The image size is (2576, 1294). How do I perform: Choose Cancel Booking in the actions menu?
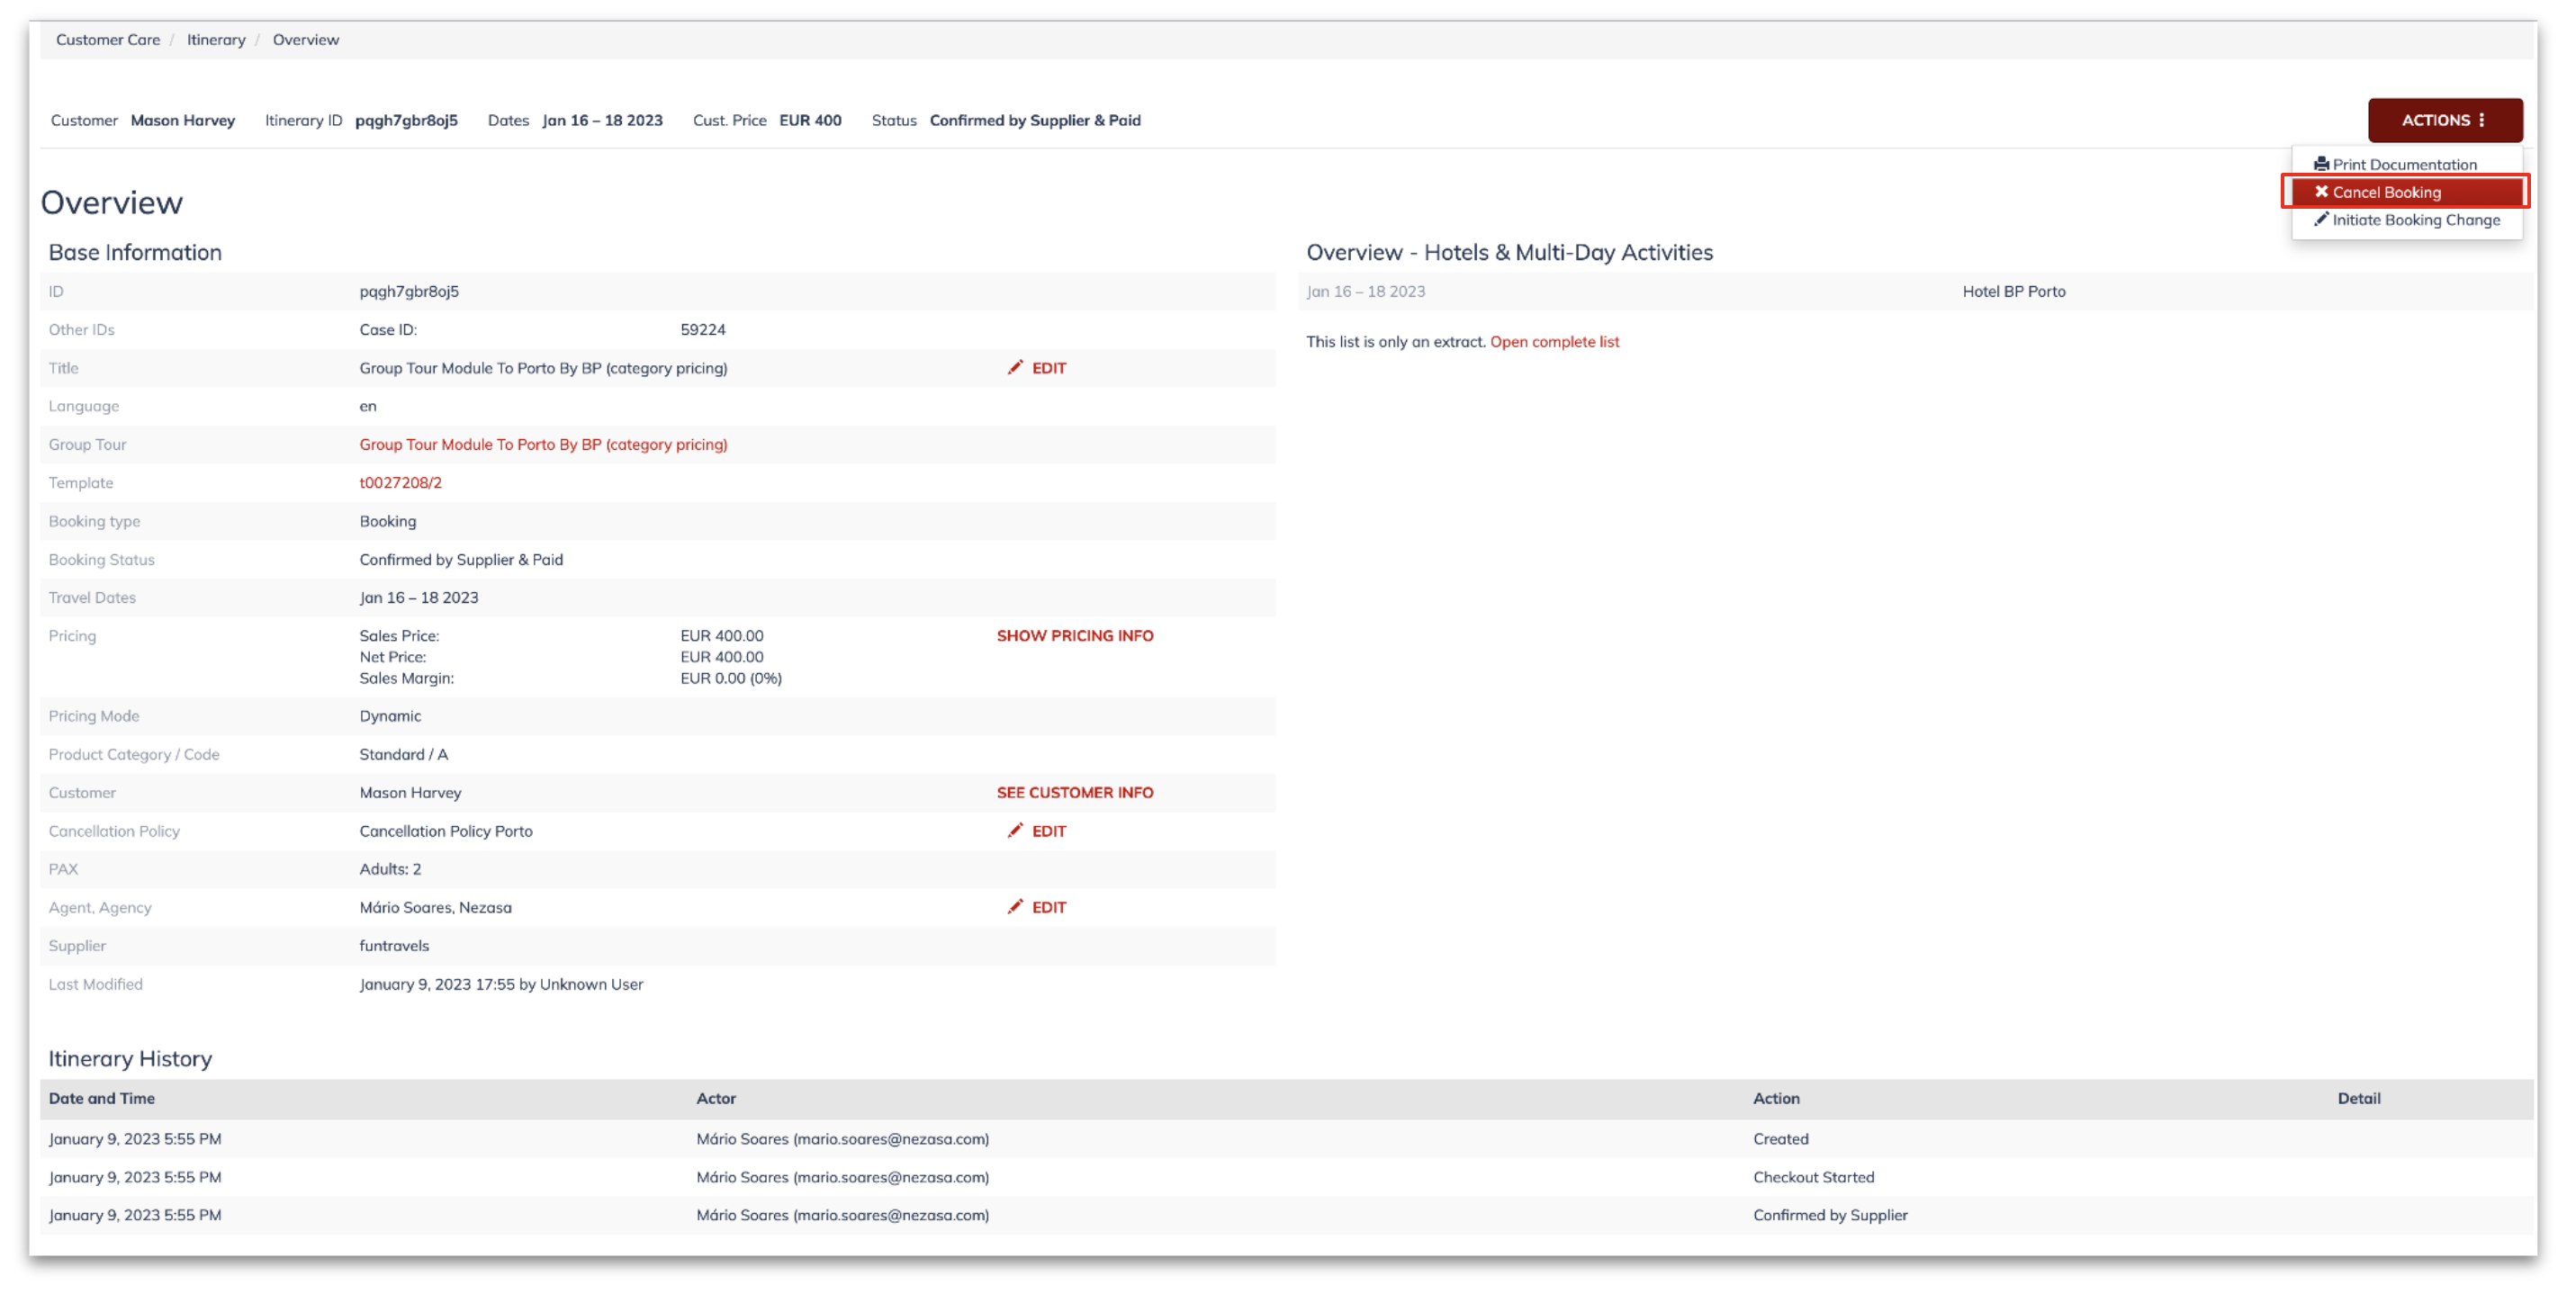click(x=2405, y=192)
